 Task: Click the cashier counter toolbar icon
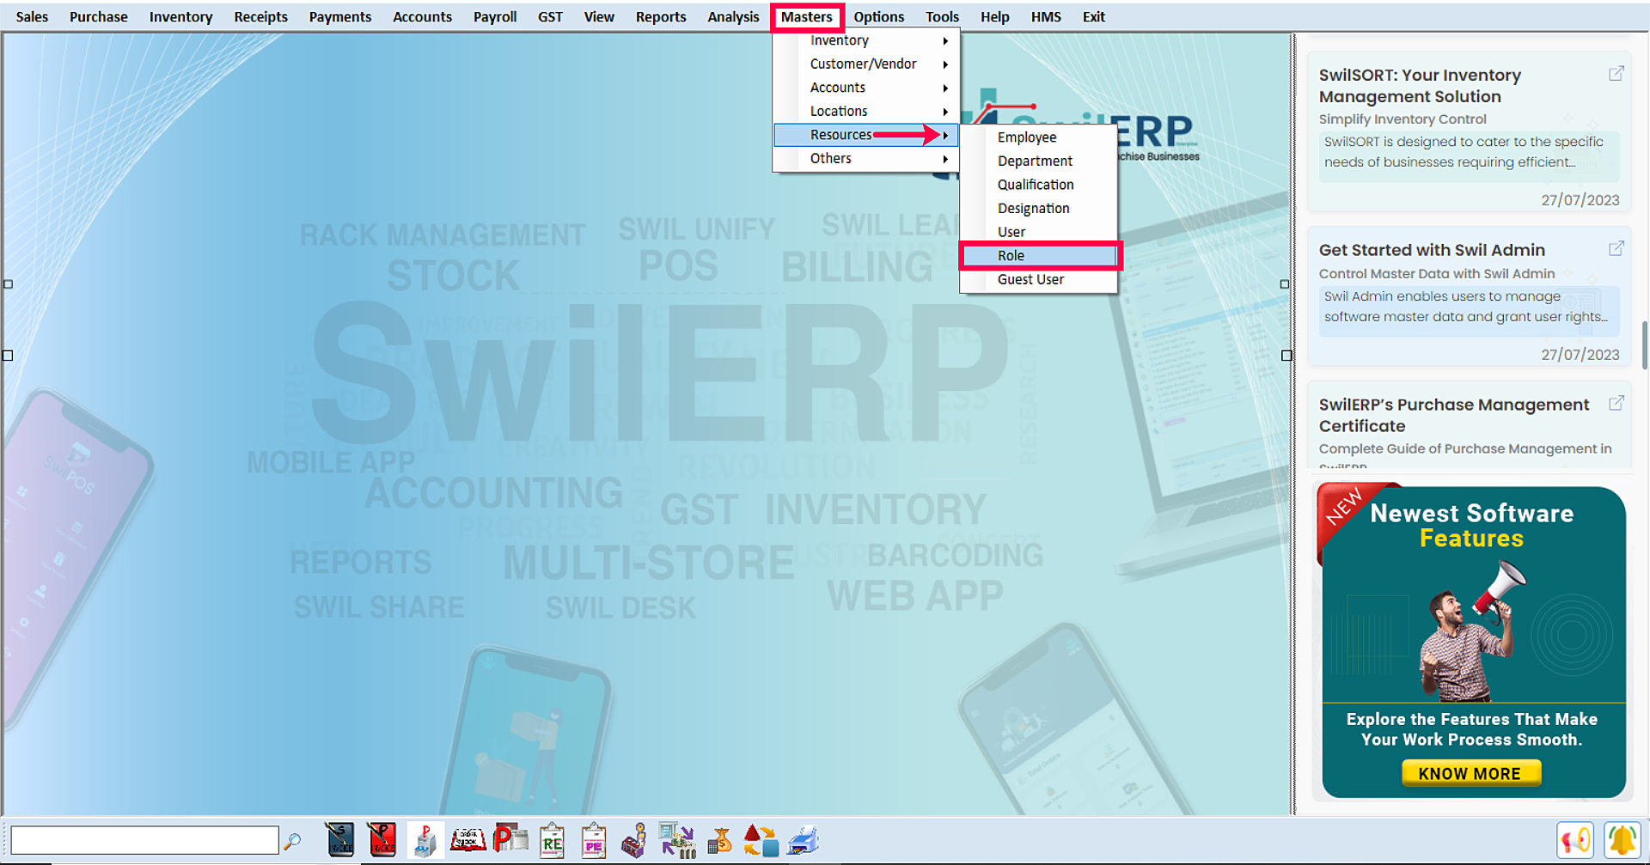(x=634, y=841)
